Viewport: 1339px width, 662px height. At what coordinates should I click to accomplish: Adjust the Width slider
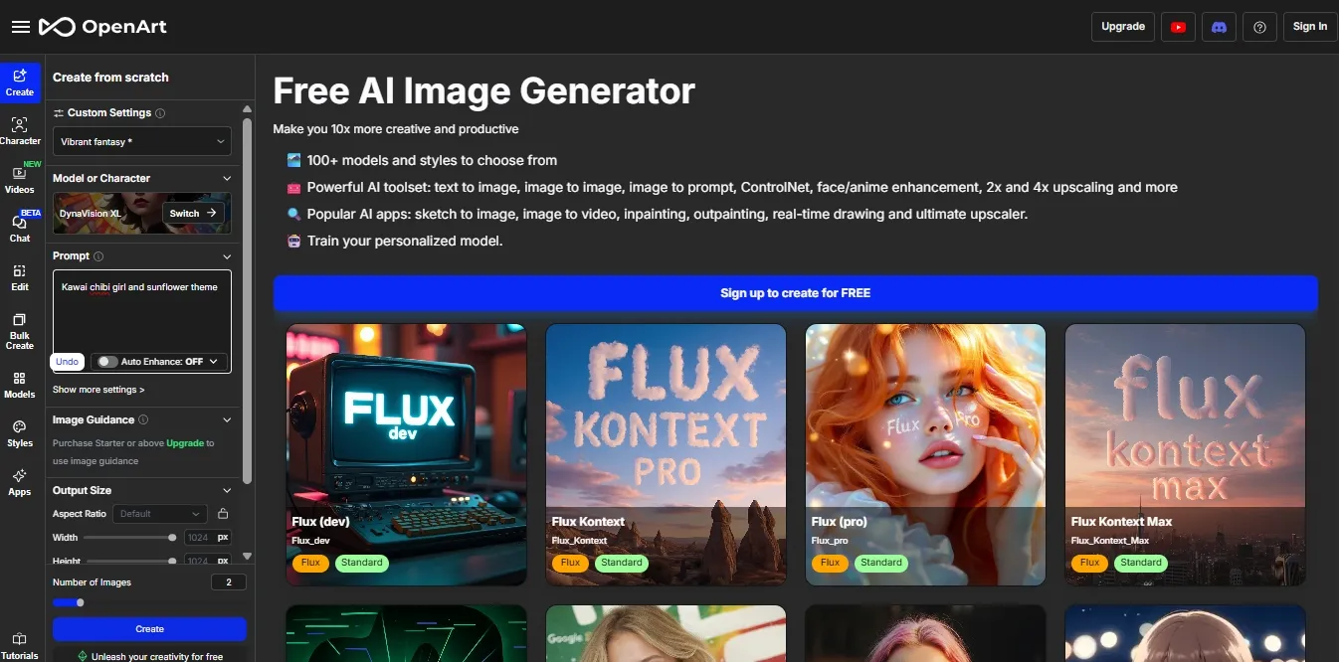[x=130, y=538]
